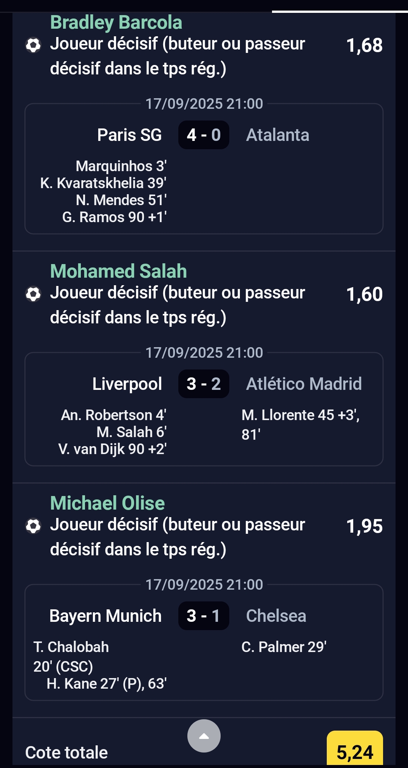Image resolution: width=408 pixels, height=768 pixels.
Task: Click the 4 - 0 score box
Action: pos(204,135)
